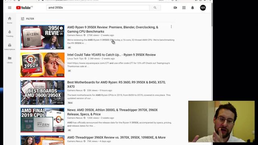Open Gamers Nexus channel under Threadripper review

[75, 141]
